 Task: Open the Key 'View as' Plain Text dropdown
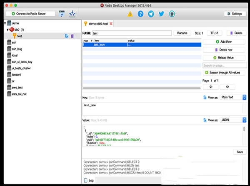(x=233, y=97)
